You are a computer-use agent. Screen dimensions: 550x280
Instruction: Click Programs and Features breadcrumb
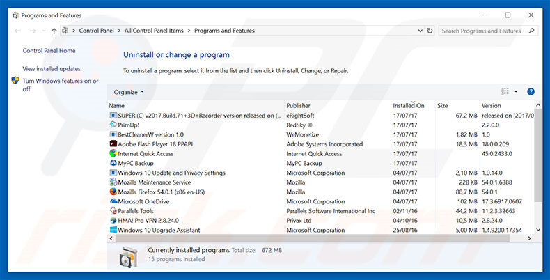click(x=224, y=31)
